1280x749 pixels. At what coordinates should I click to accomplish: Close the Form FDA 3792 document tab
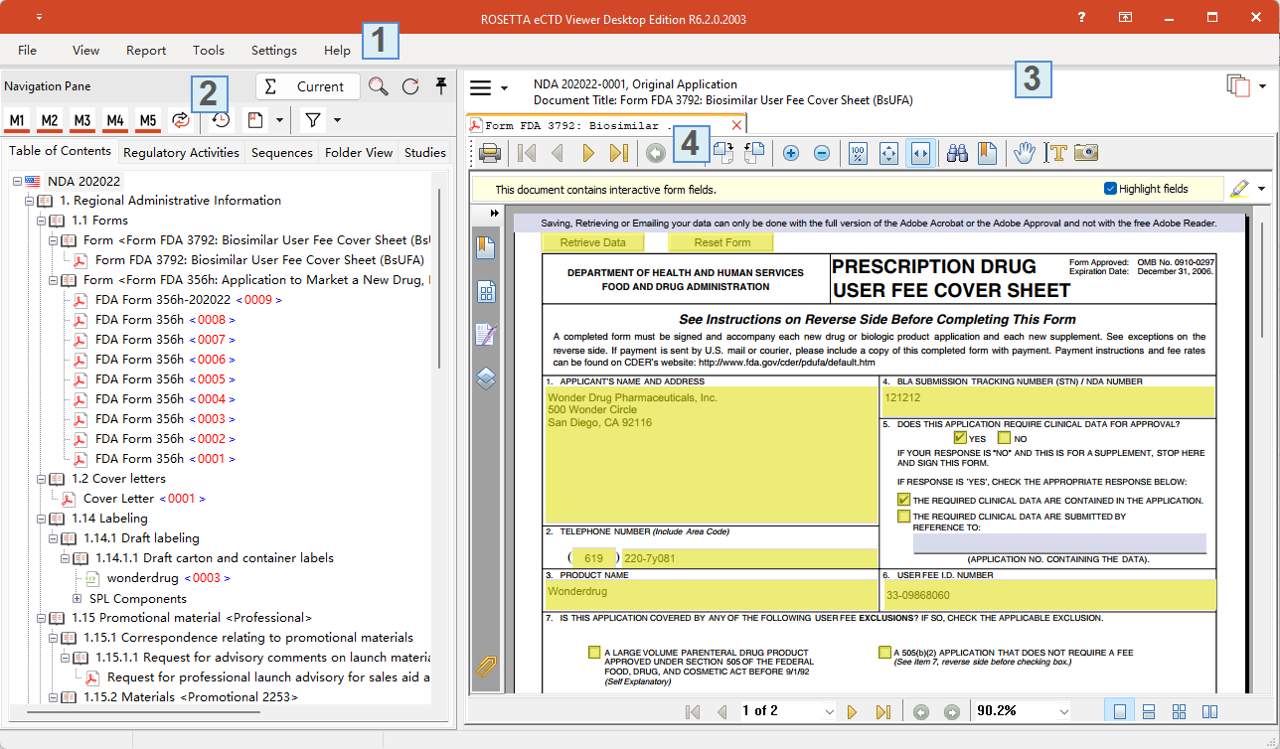coord(736,125)
